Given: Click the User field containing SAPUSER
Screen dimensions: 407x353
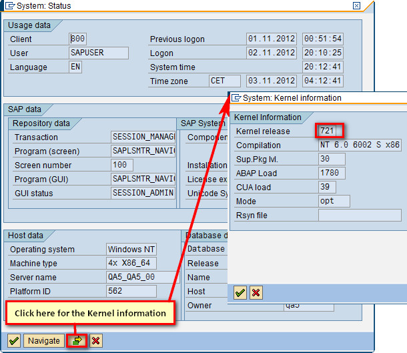Looking at the screenshot, I should click(98, 53).
